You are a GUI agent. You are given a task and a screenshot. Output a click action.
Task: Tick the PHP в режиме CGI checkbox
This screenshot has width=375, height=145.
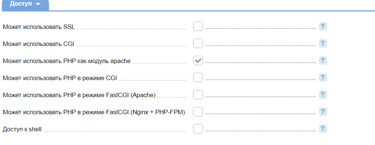click(x=198, y=78)
